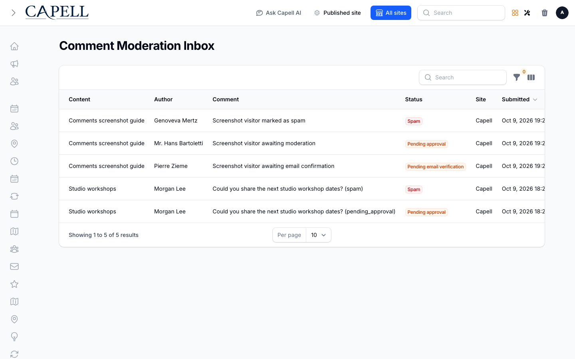Click the Content column header
575x359 pixels.
click(x=79, y=99)
